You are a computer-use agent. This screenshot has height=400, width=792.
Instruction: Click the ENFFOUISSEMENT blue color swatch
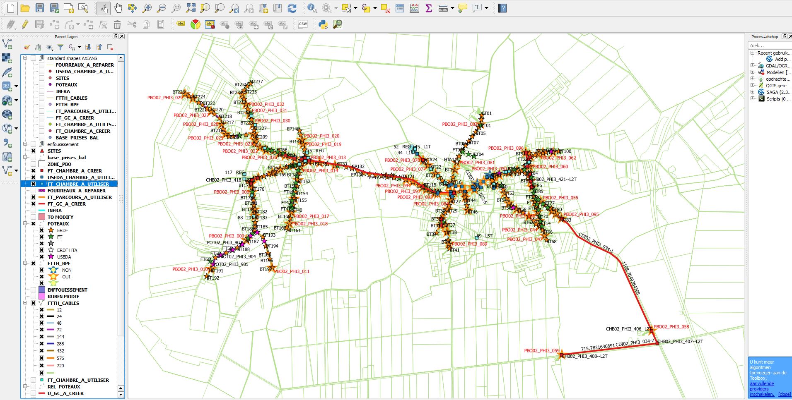(42, 290)
